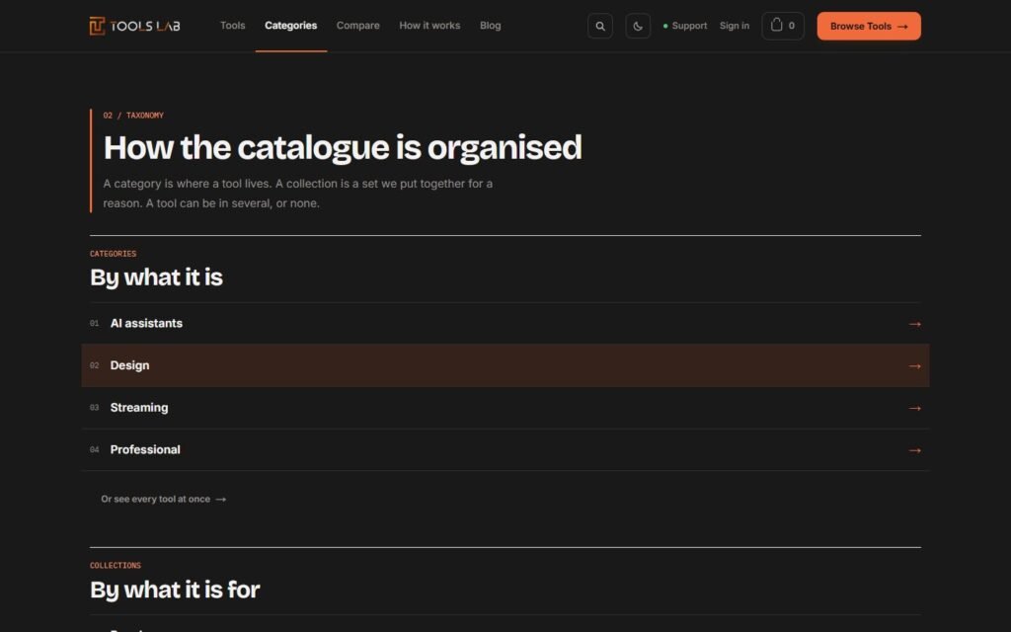Open the AI assistants category

point(505,323)
